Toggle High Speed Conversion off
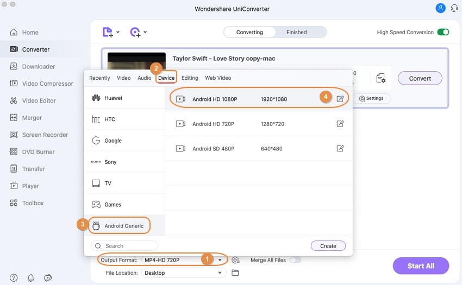The height and width of the screenshot is (285, 462). (x=443, y=32)
